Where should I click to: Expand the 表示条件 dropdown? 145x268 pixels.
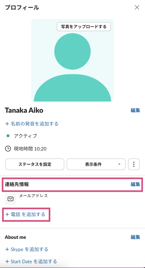coord(96,164)
